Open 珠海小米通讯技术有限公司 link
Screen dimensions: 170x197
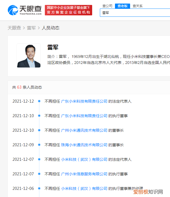[84, 145]
